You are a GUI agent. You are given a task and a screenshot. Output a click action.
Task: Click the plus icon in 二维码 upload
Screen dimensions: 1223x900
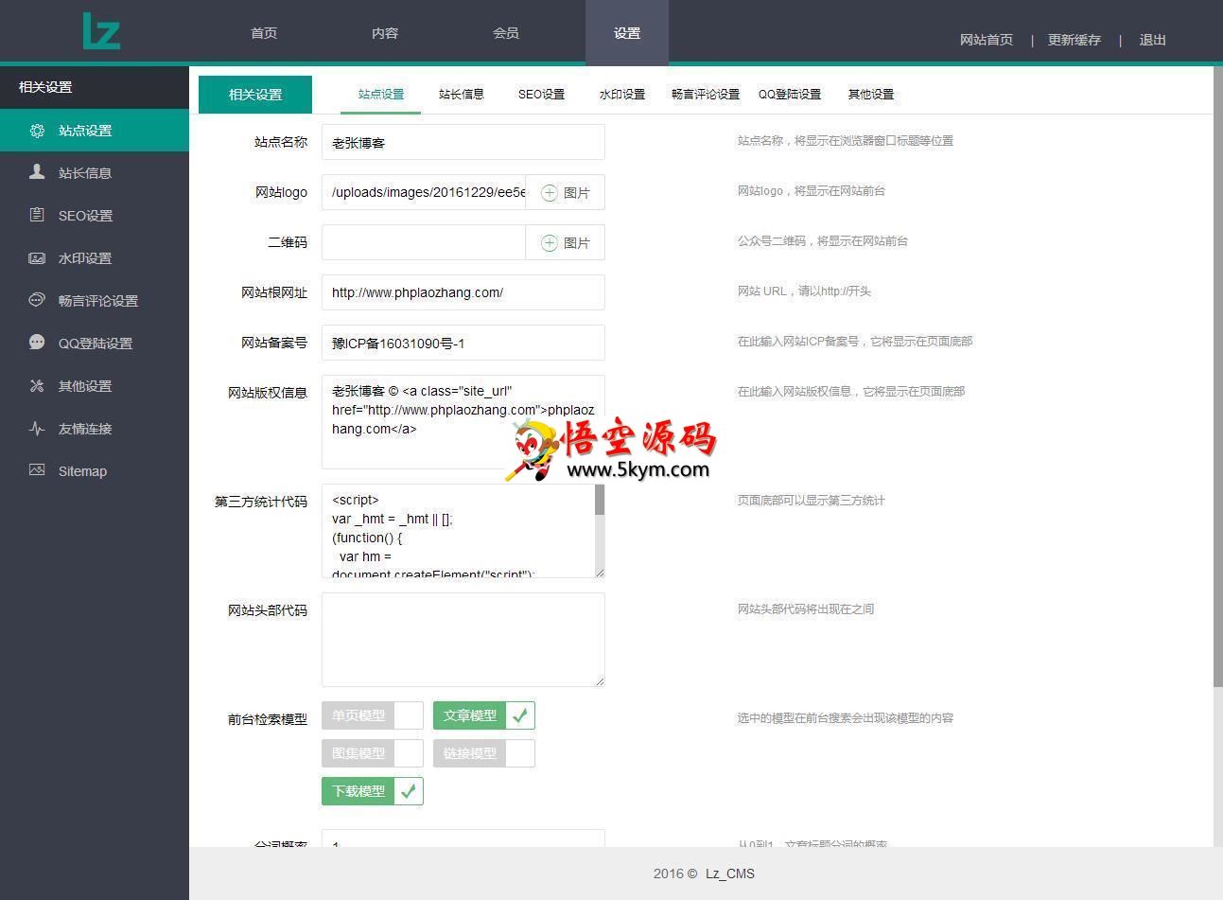549,242
